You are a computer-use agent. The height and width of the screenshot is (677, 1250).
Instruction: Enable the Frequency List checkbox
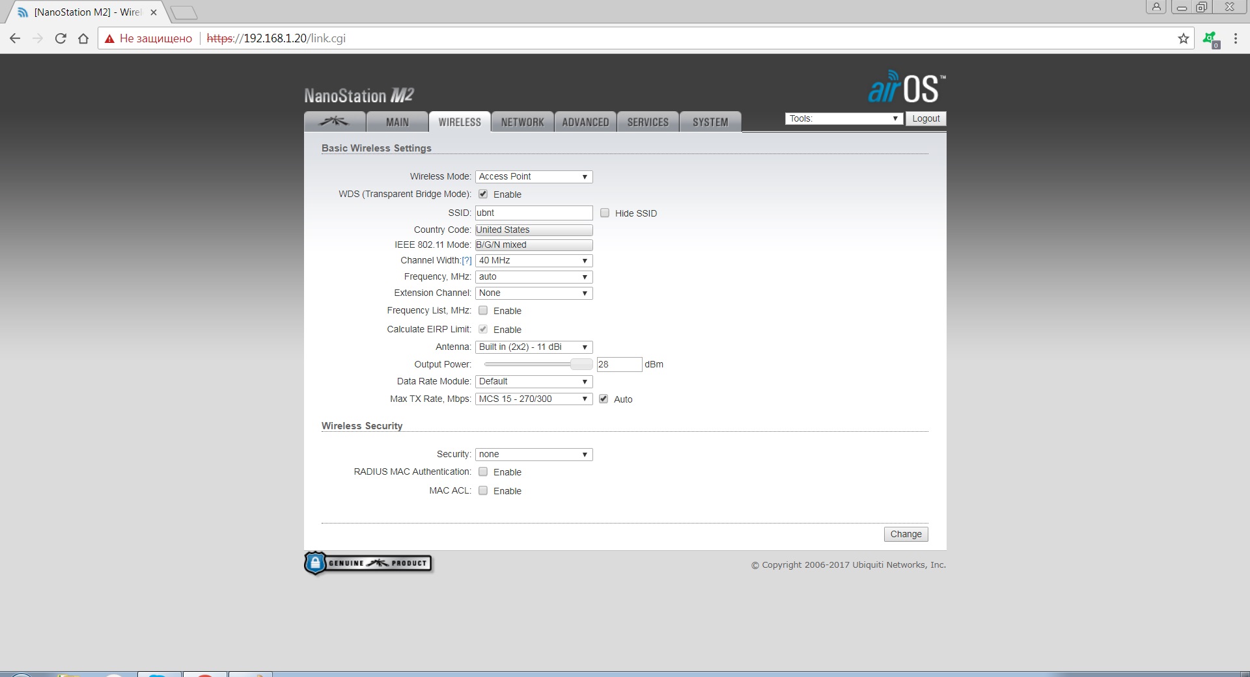(483, 310)
